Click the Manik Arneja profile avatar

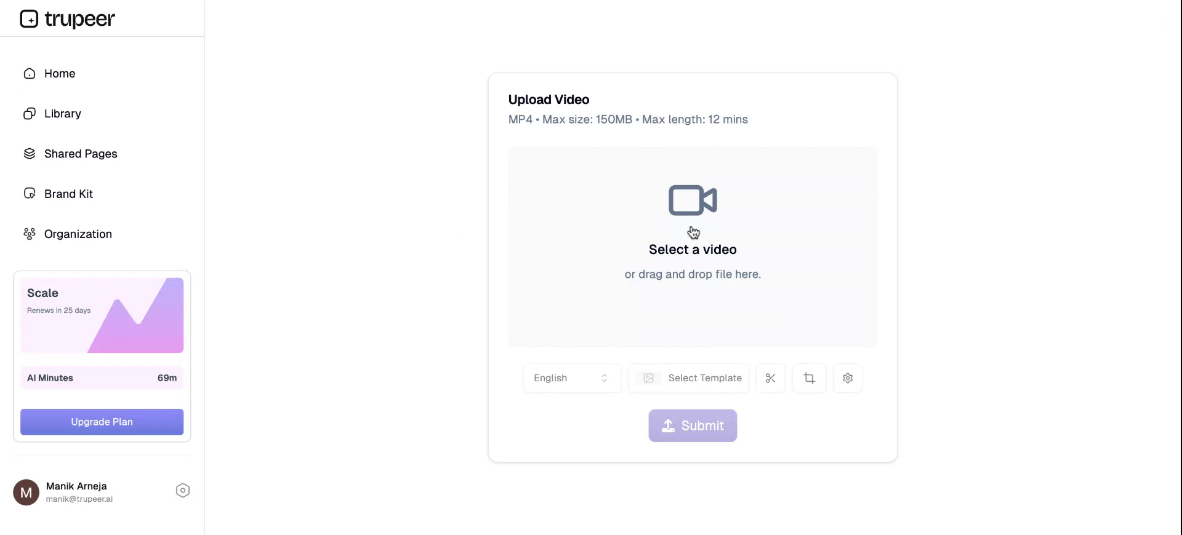pyautogui.click(x=26, y=492)
